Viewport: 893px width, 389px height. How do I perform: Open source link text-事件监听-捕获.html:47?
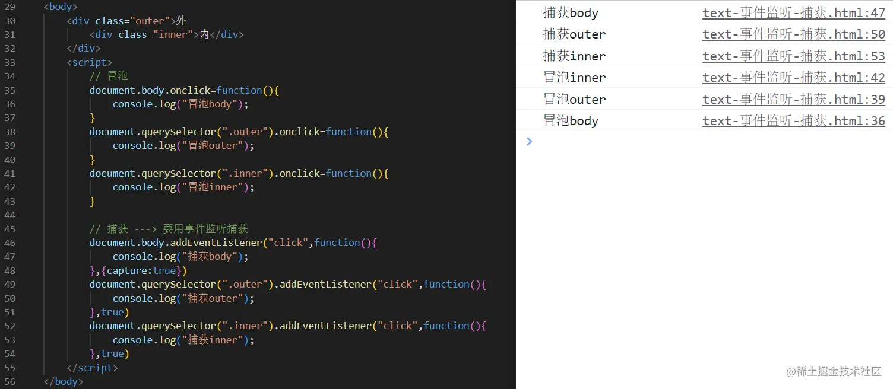pos(794,13)
